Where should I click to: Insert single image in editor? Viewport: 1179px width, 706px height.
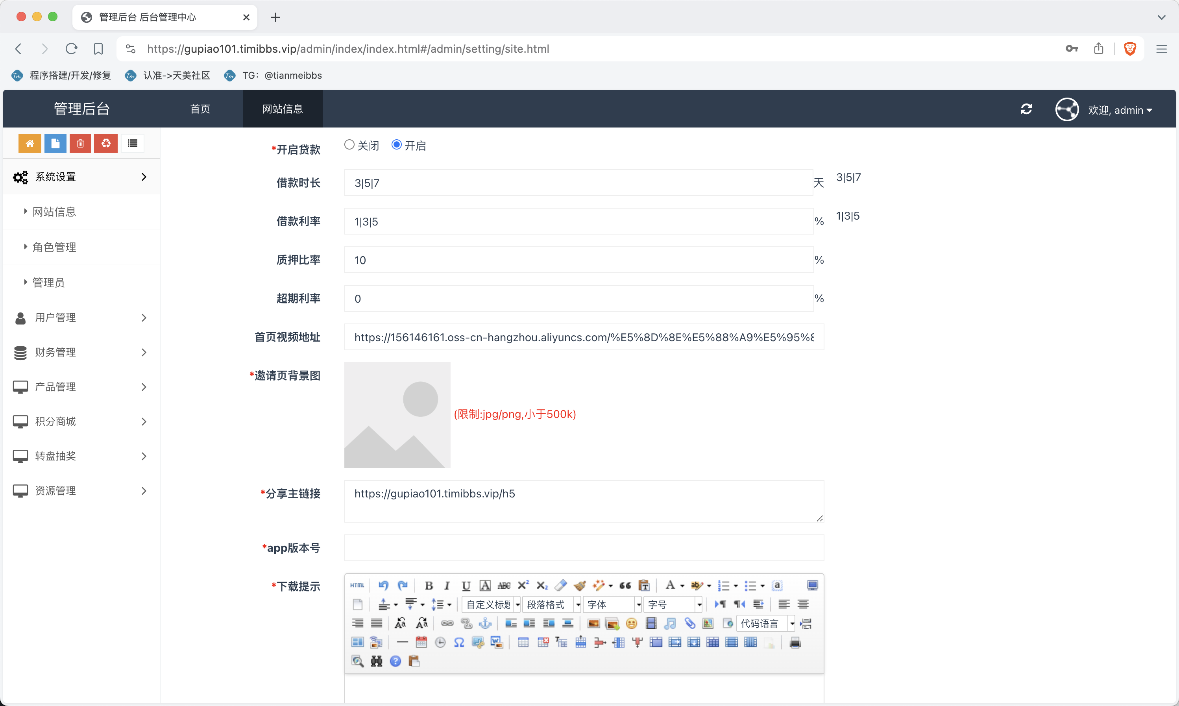tap(593, 623)
